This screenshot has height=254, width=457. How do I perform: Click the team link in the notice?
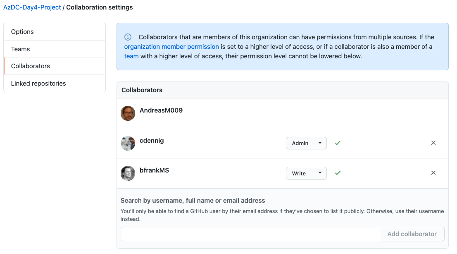click(131, 56)
